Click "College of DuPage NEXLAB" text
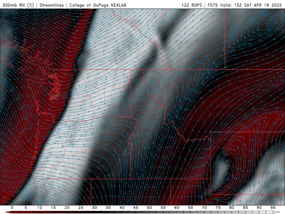 click(98, 5)
